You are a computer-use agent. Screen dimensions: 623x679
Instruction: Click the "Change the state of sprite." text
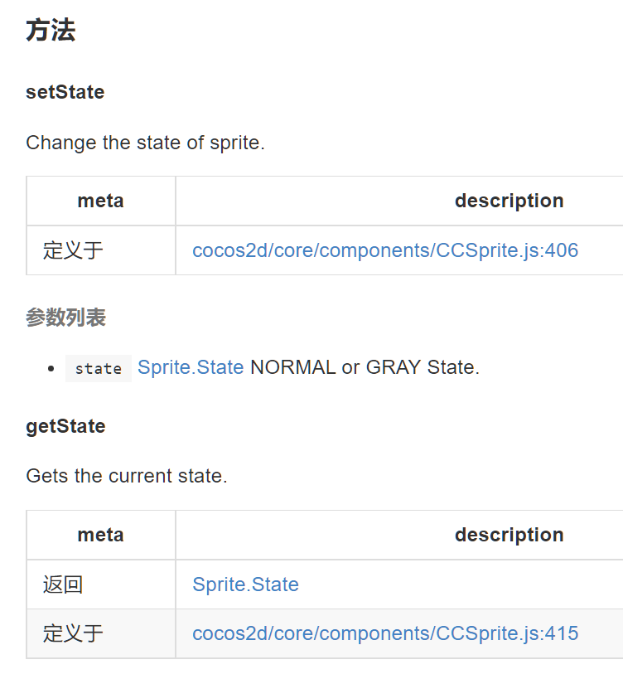point(145,143)
